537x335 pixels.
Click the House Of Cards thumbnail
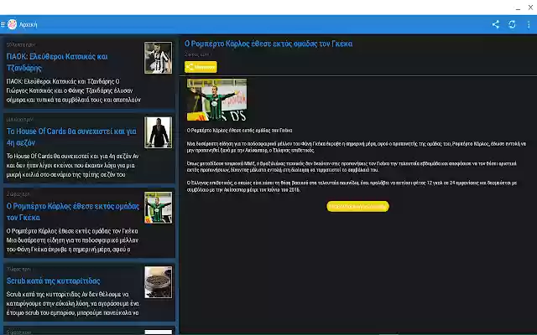[158, 132]
